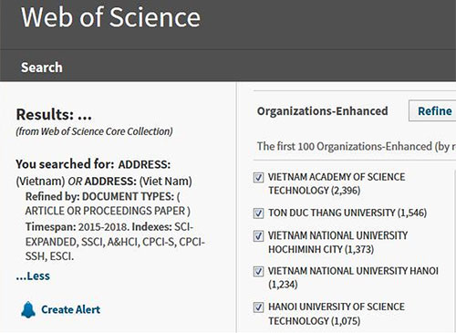Click the Vietnam National University Hochiminh City label
456x333 pixels.
tap(337, 243)
